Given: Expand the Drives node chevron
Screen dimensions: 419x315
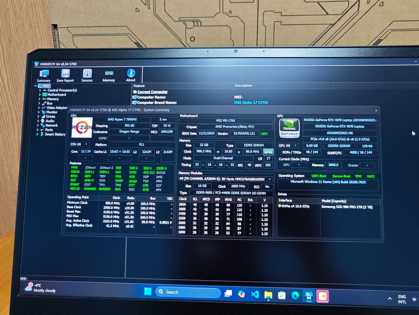Looking at the screenshot, I should [x=38, y=117].
